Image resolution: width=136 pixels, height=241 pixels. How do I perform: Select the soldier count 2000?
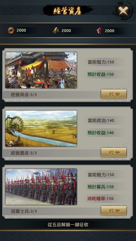click(110, 31)
